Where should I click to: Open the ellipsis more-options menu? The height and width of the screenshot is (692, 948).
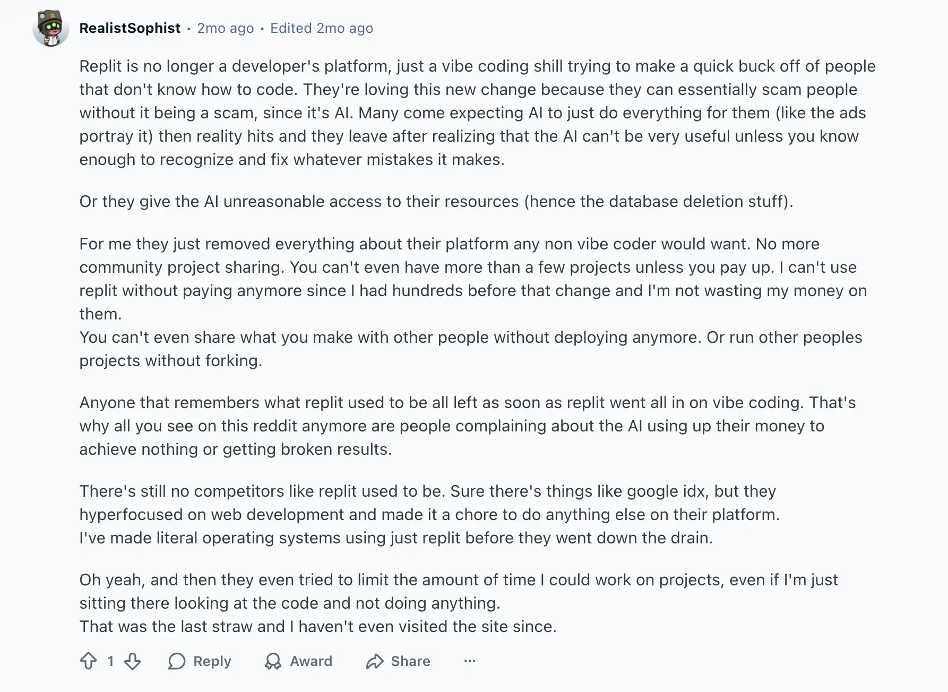click(469, 661)
